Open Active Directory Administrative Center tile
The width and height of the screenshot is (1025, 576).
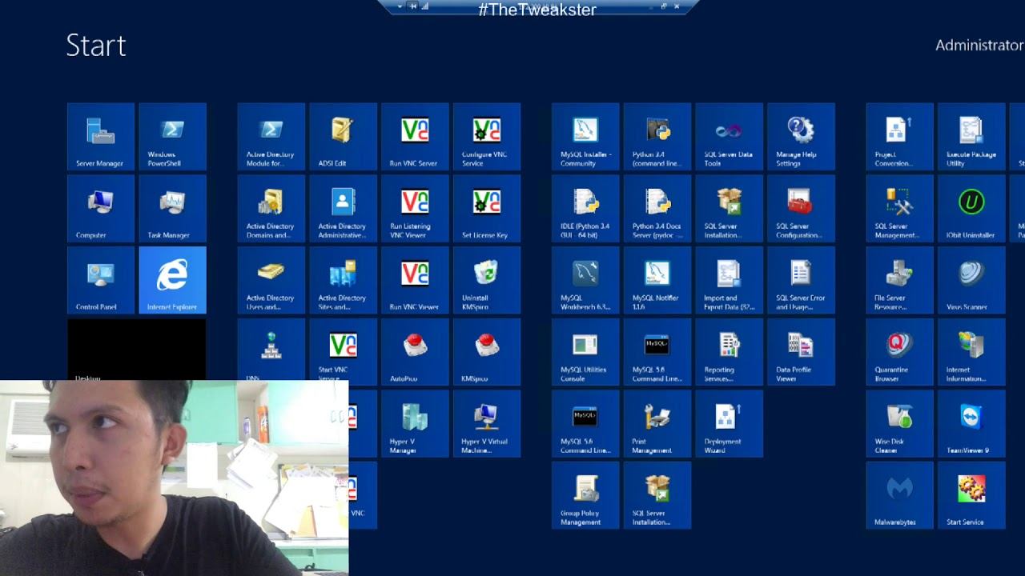[x=343, y=209]
